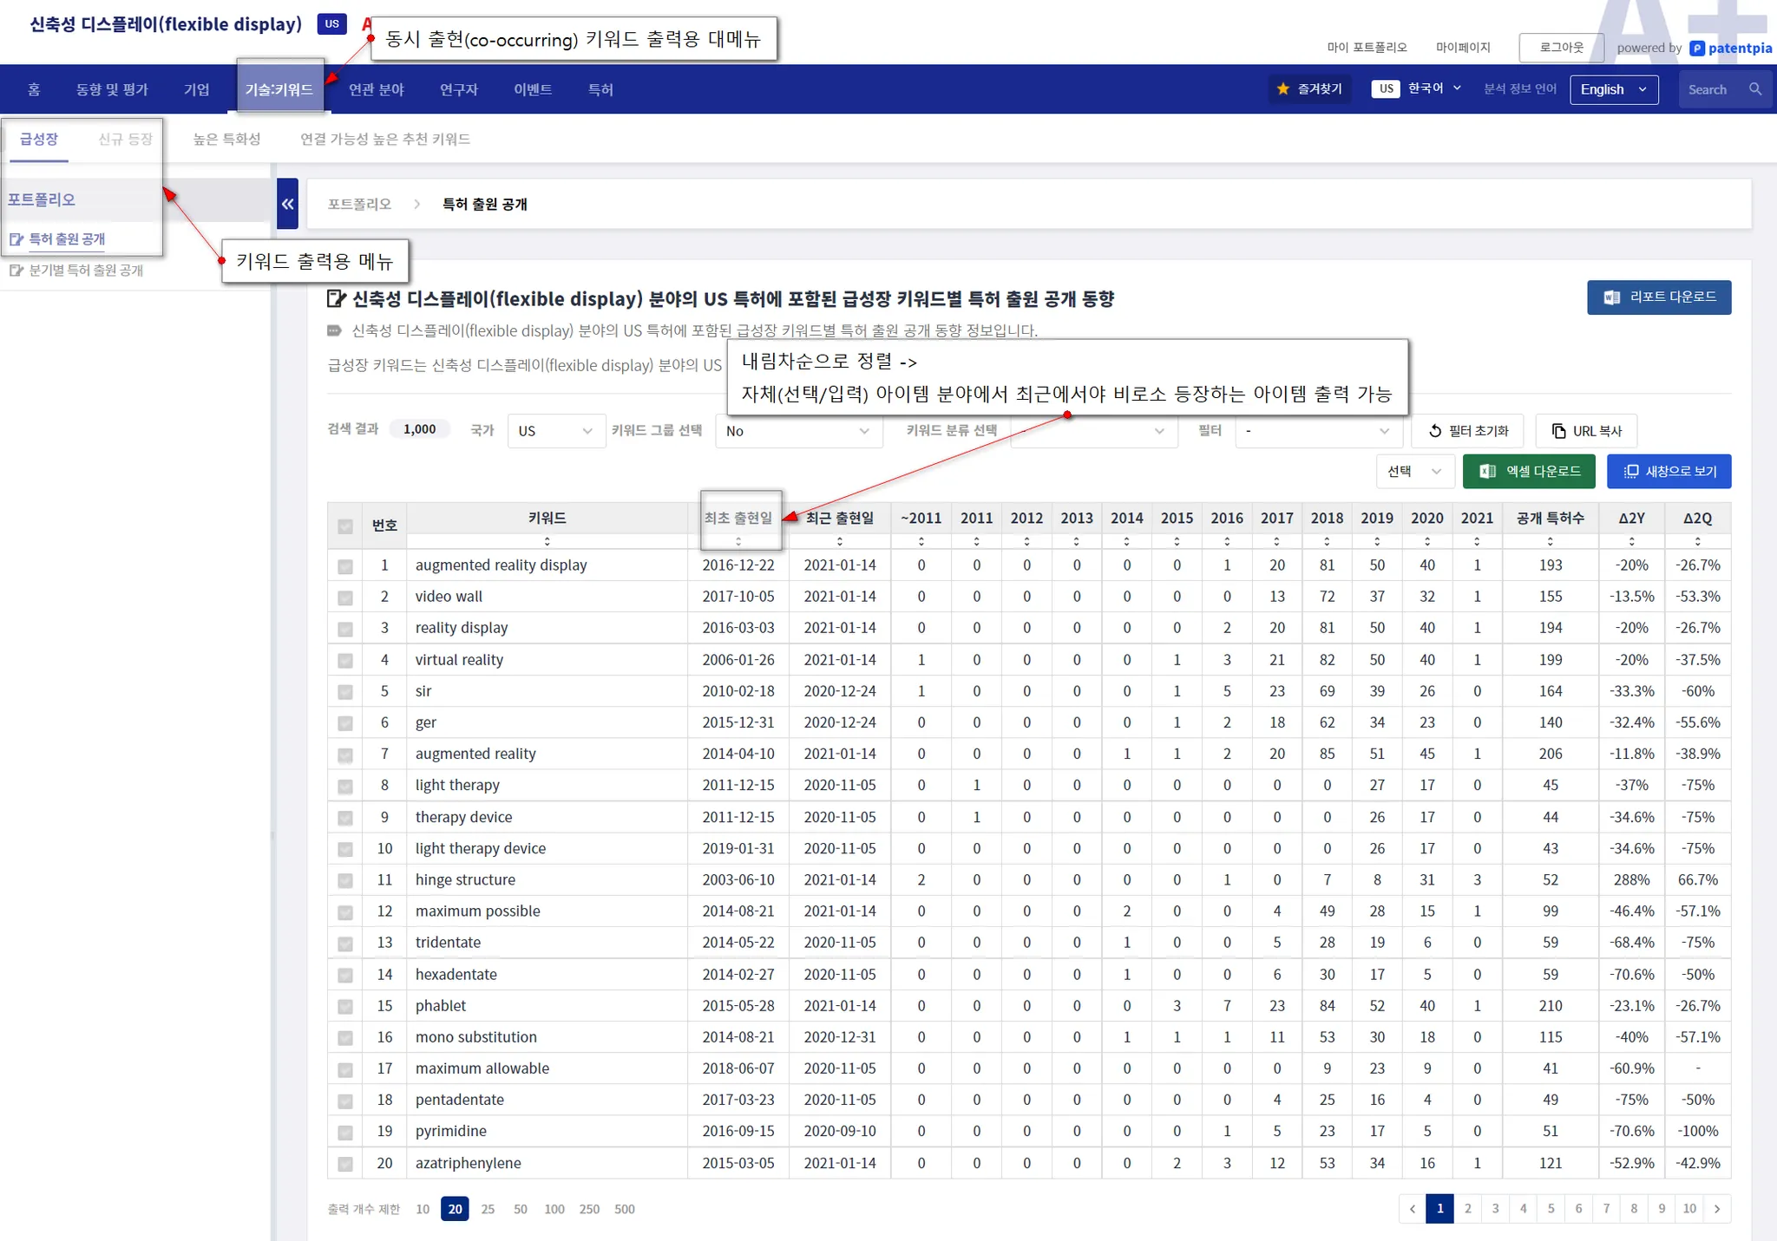The height and width of the screenshot is (1241, 1777).
Task: Set results per page to 50
Action: pyautogui.click(x=520, y=1209)
